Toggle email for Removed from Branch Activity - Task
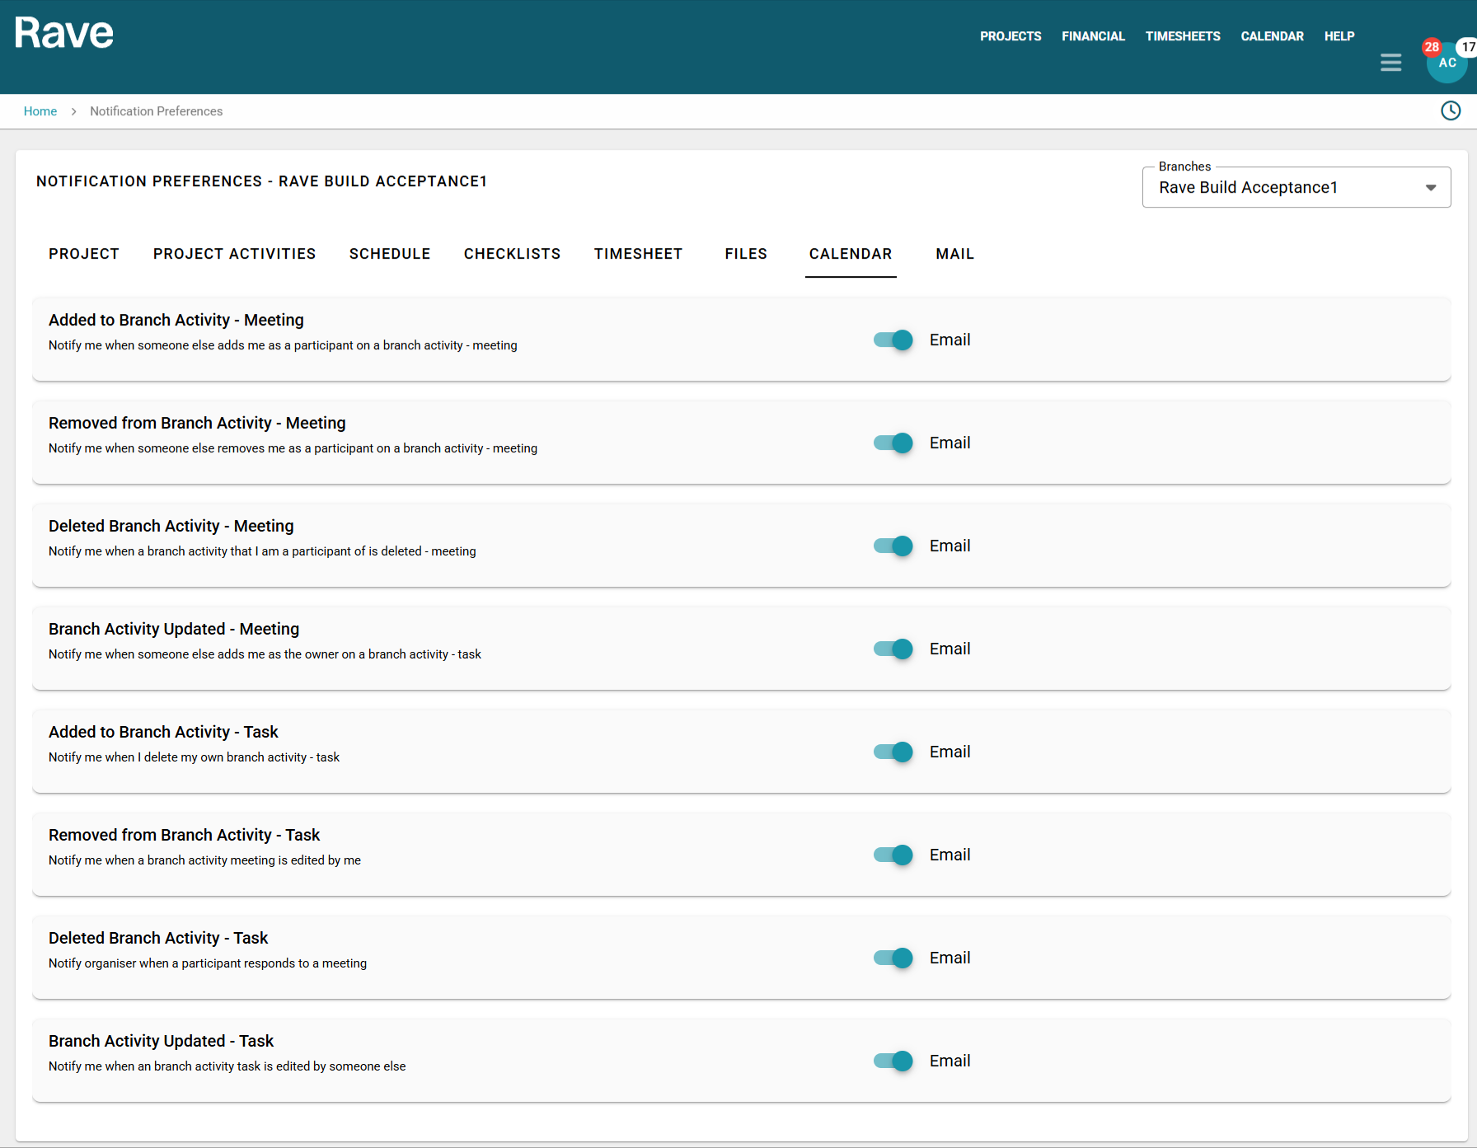 [893, 855]
